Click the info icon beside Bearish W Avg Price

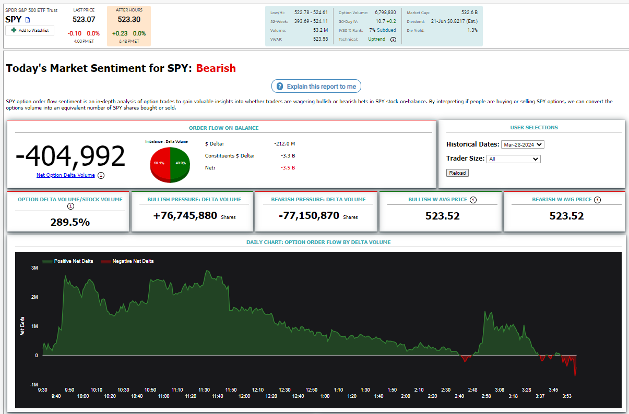(x=597, y=199)
